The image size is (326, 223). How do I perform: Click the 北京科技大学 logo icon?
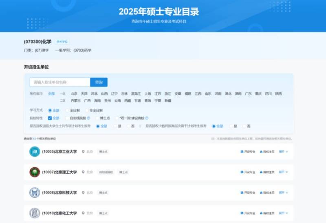click(35, 192)
